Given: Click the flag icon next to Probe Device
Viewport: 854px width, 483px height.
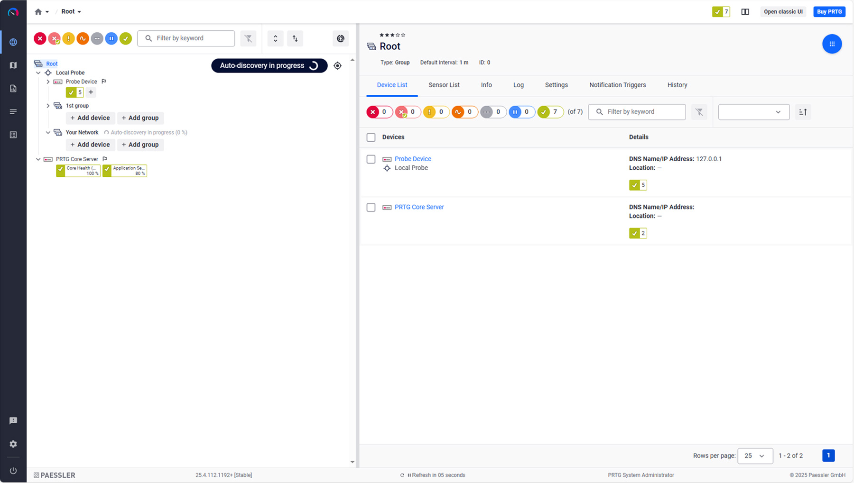Looking at the screenshot, I should point(104,82).
